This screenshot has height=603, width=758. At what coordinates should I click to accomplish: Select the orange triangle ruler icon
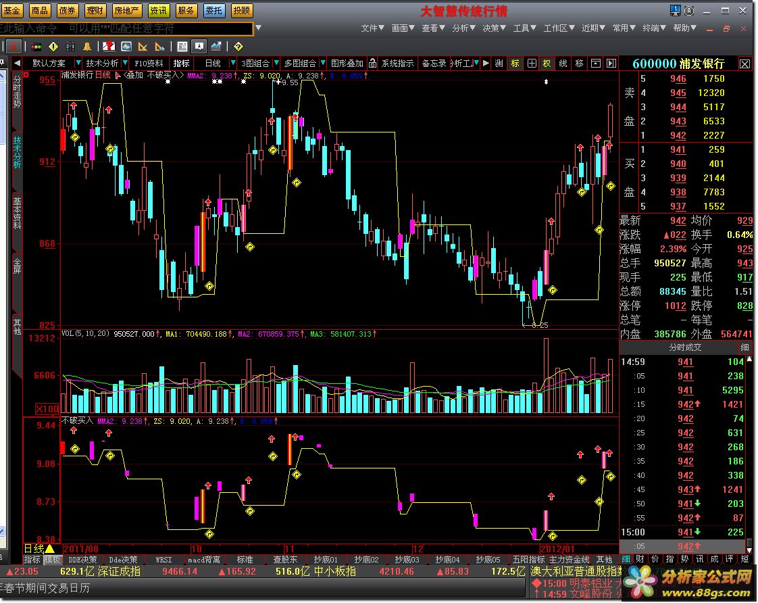[143, 47]
